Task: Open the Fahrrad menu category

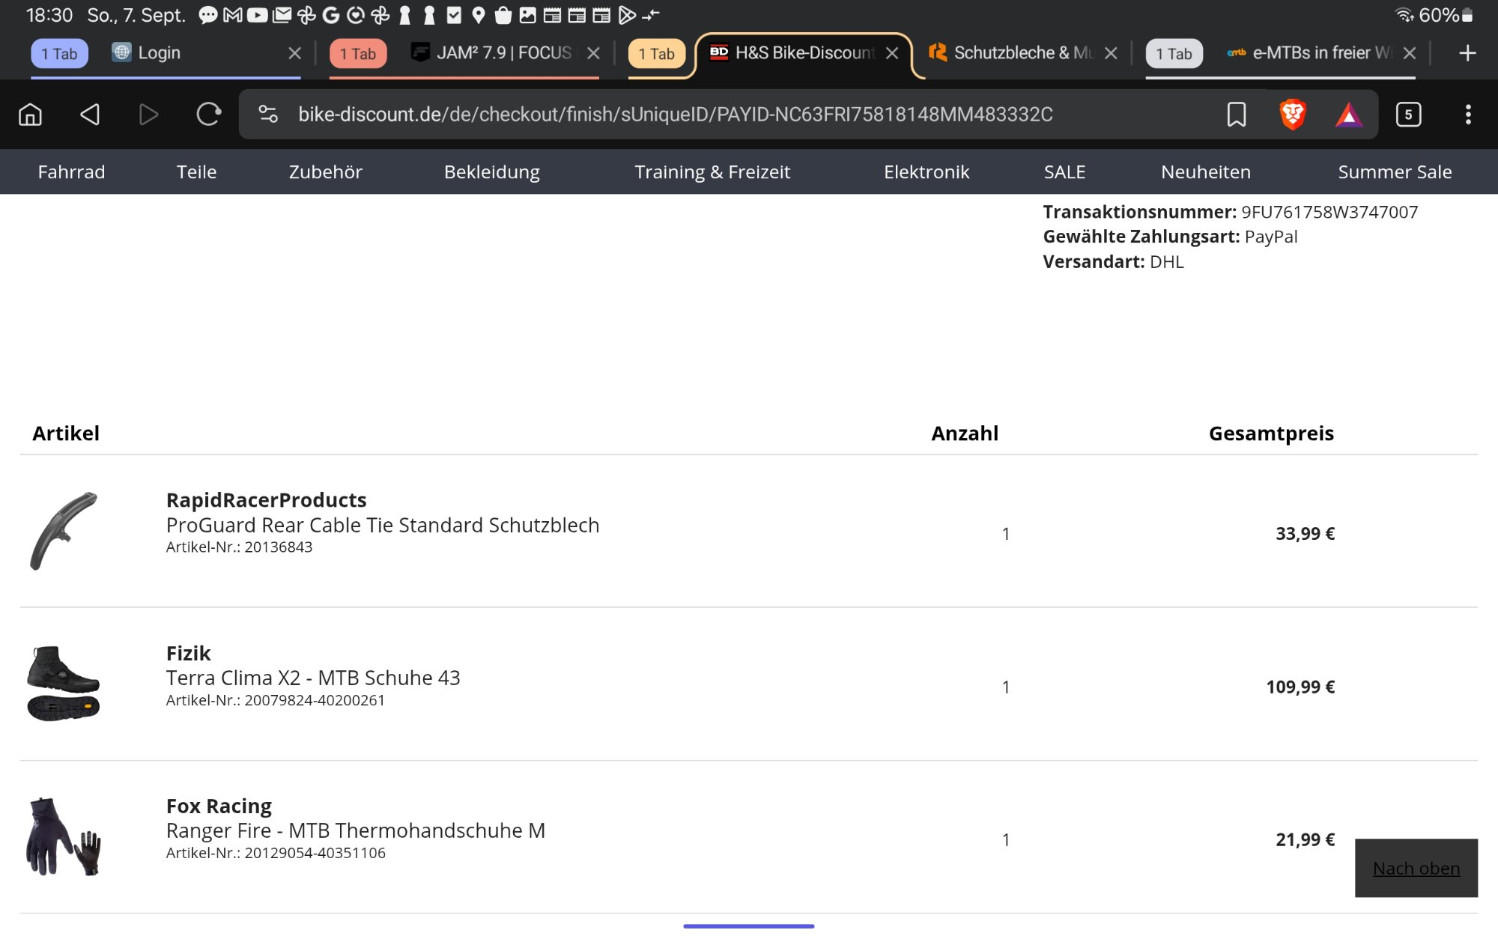Action: click(x=71, y=171)
